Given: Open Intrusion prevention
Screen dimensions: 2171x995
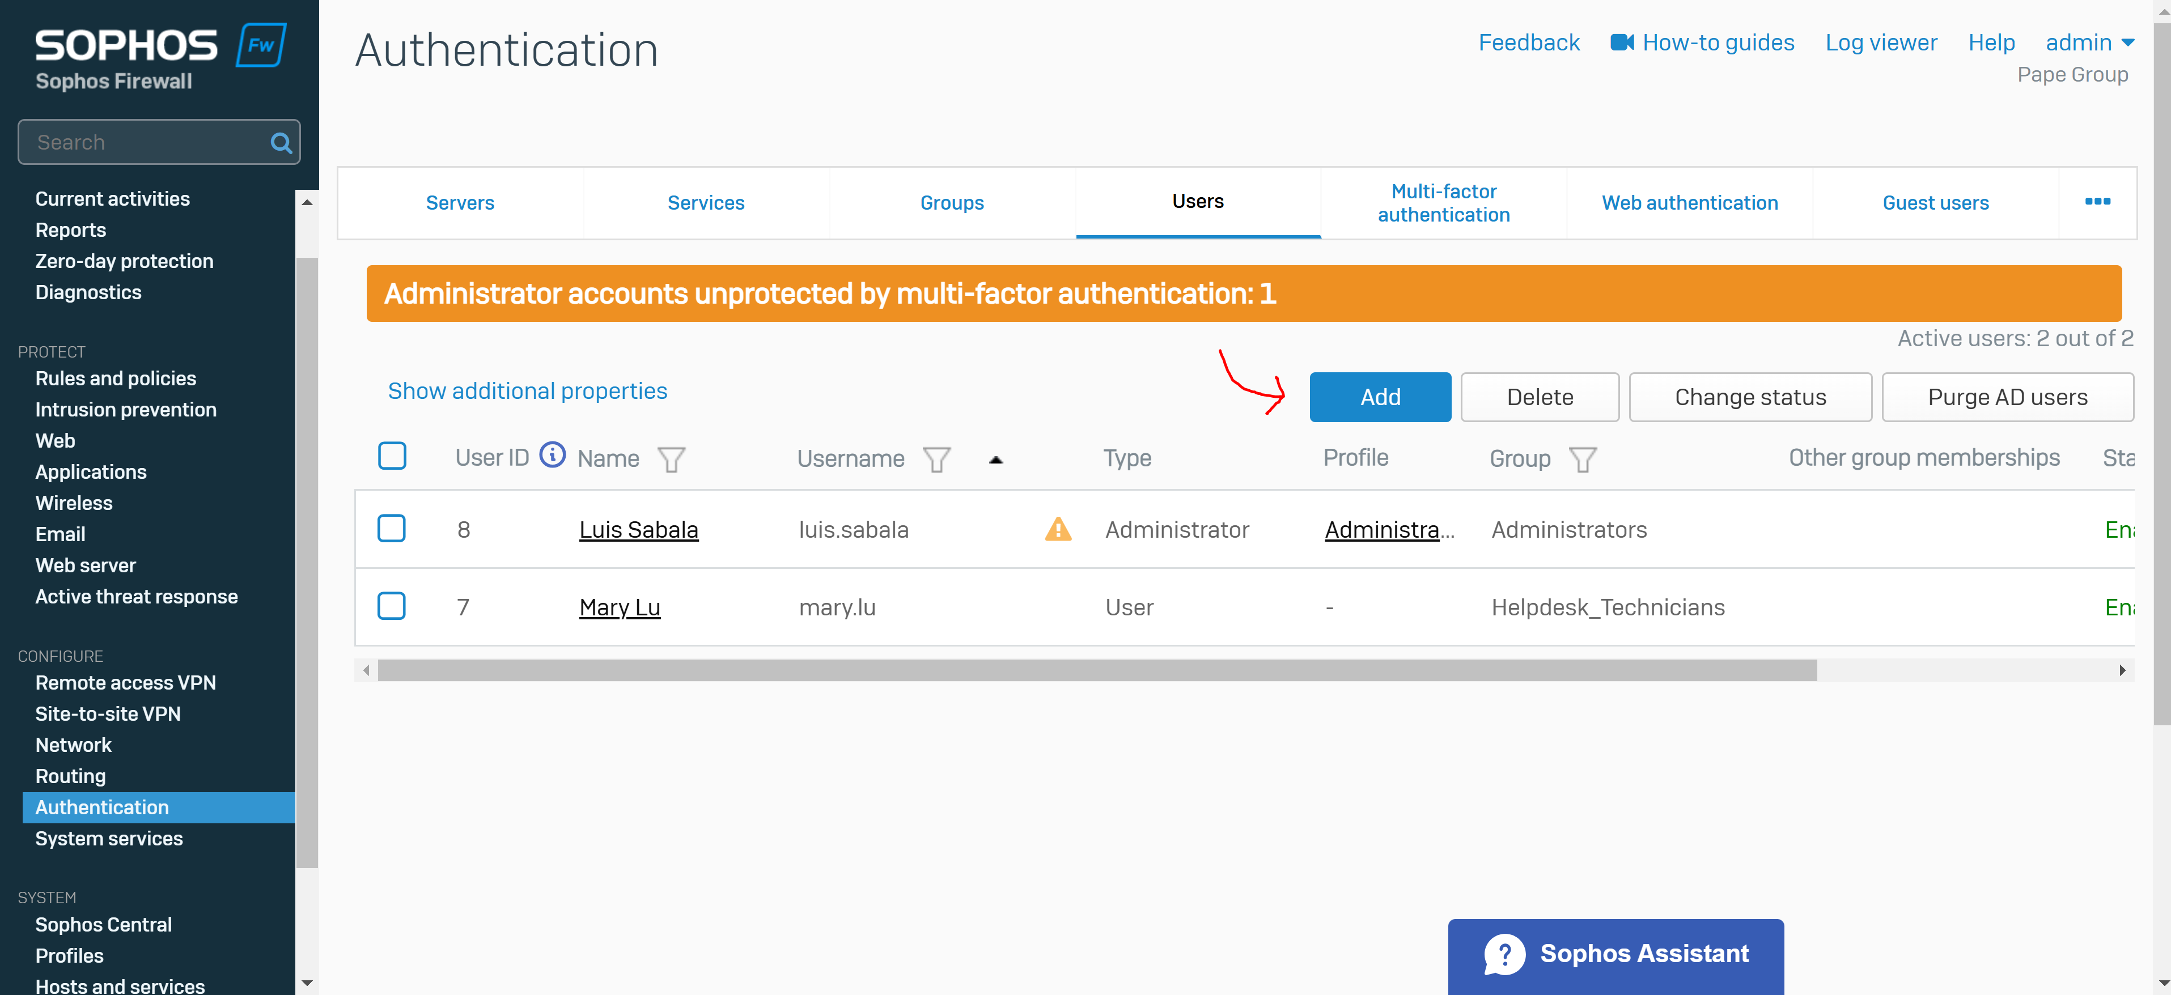Looking at the screenshot, I should pos(126,410).
